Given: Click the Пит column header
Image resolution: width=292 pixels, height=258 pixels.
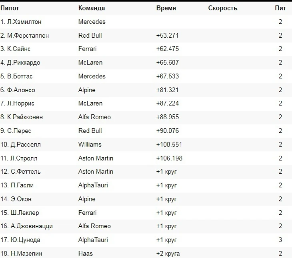Looking at the screenshot, I should click(x=280, y=8).
